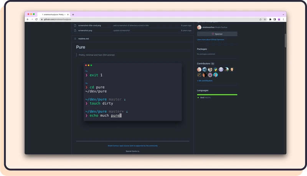This screenshot has height=176, width=307.
Task: Open a new tab with the plus button
Action: (73, 15)
